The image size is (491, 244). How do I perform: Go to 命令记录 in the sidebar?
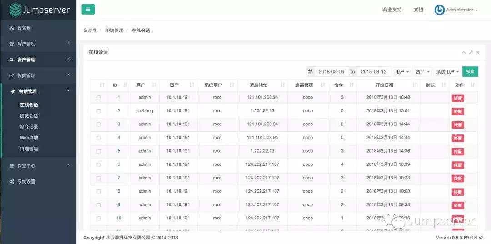29,127
